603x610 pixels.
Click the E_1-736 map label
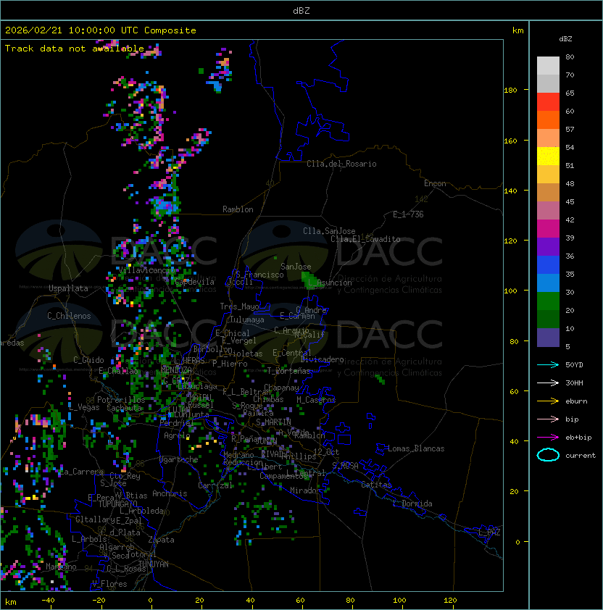click(x=408, y=214)
